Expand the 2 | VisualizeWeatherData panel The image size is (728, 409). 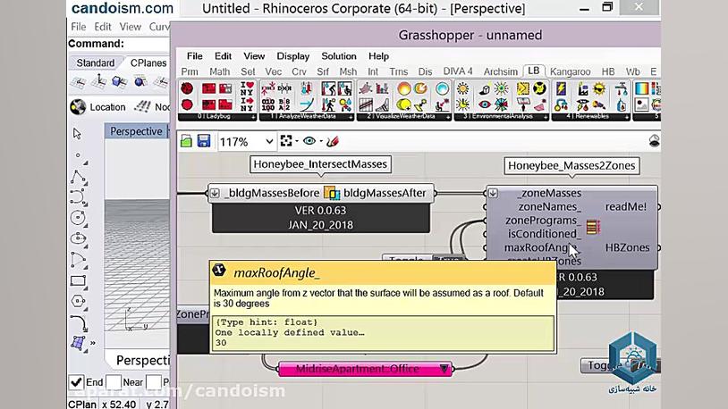pos(448,117)
